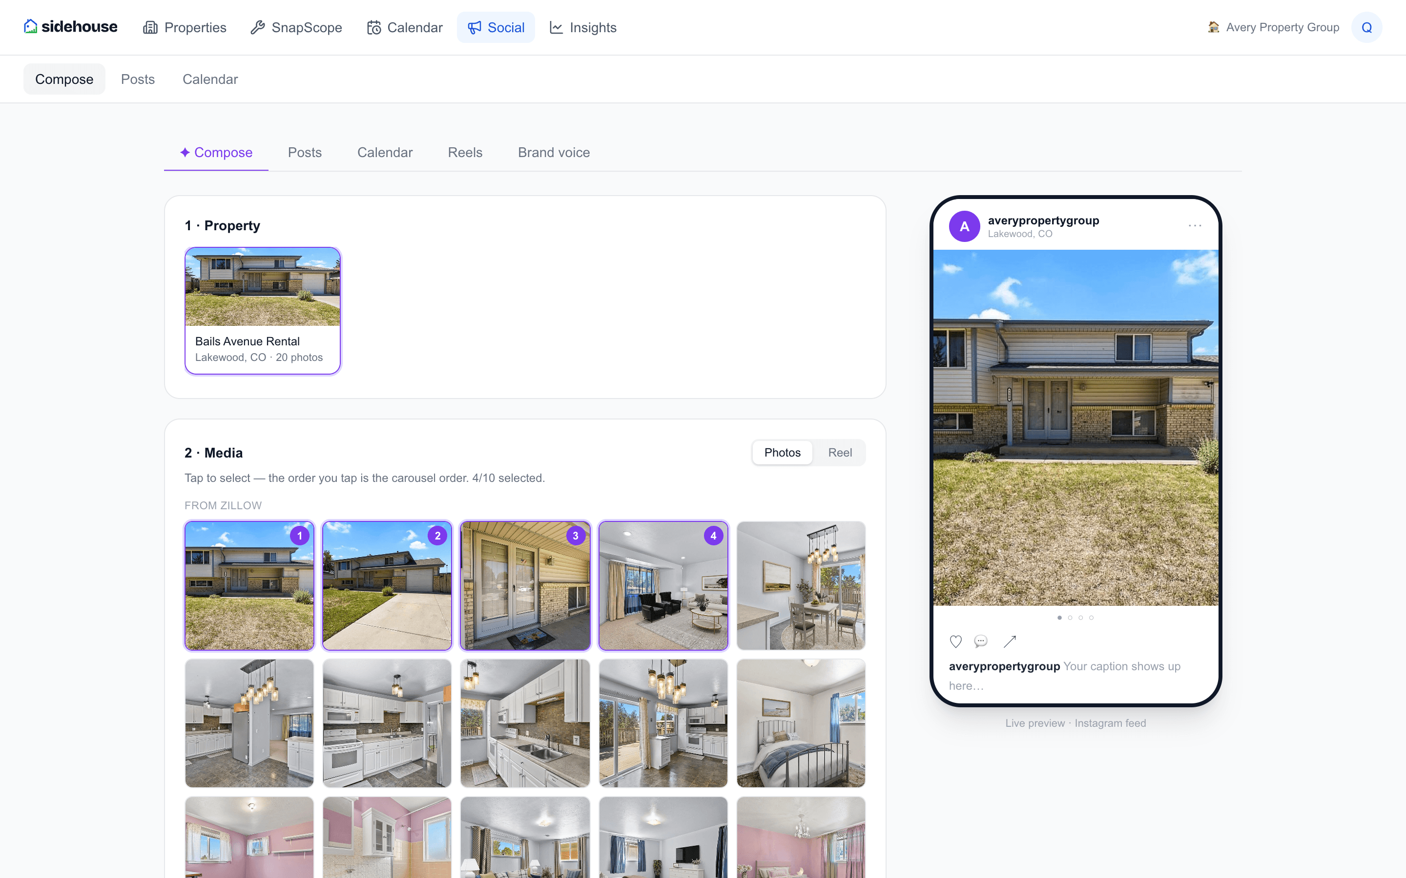Click the carousel dots indicator in preview
The image size is (1406, 878).
tap(1075, 617)
